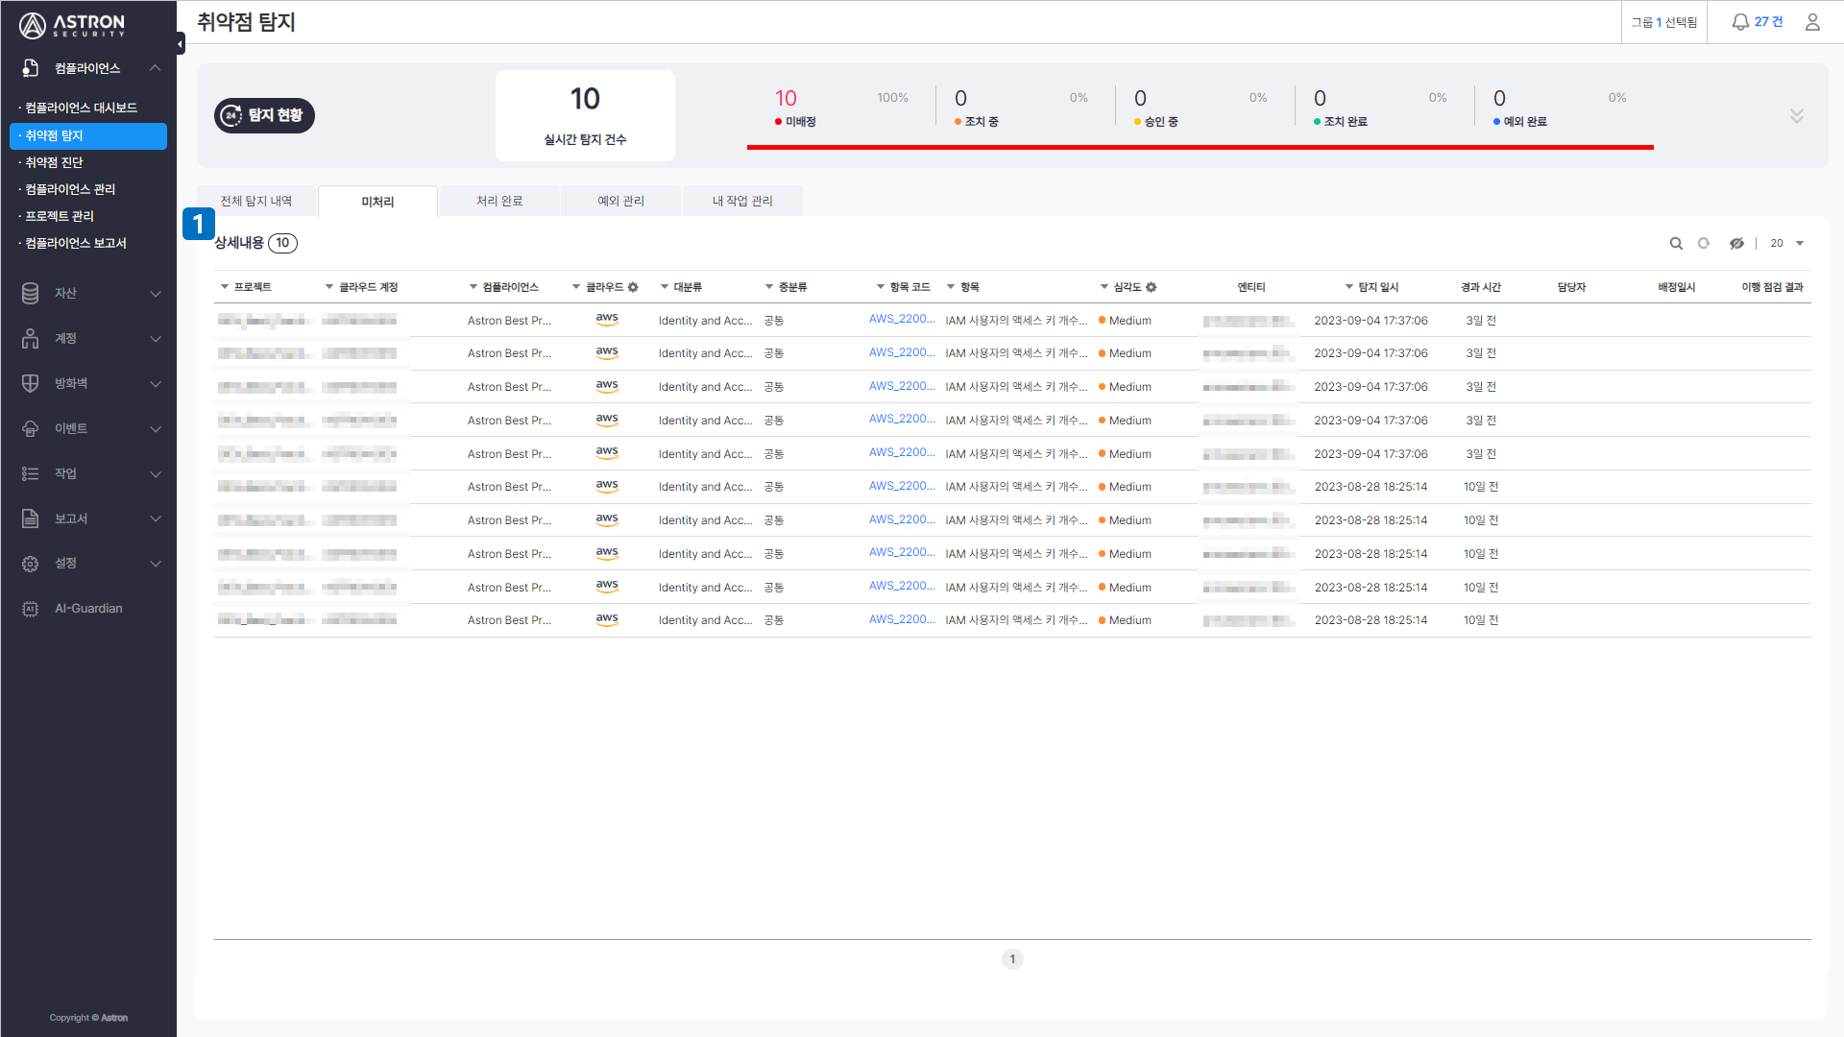
Task: Toggle the hidden columns eye icon
Action: [1736, 244]
